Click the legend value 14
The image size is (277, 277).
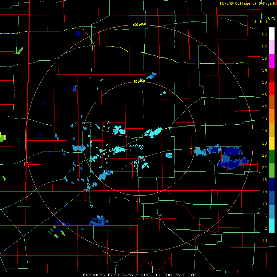264,192
